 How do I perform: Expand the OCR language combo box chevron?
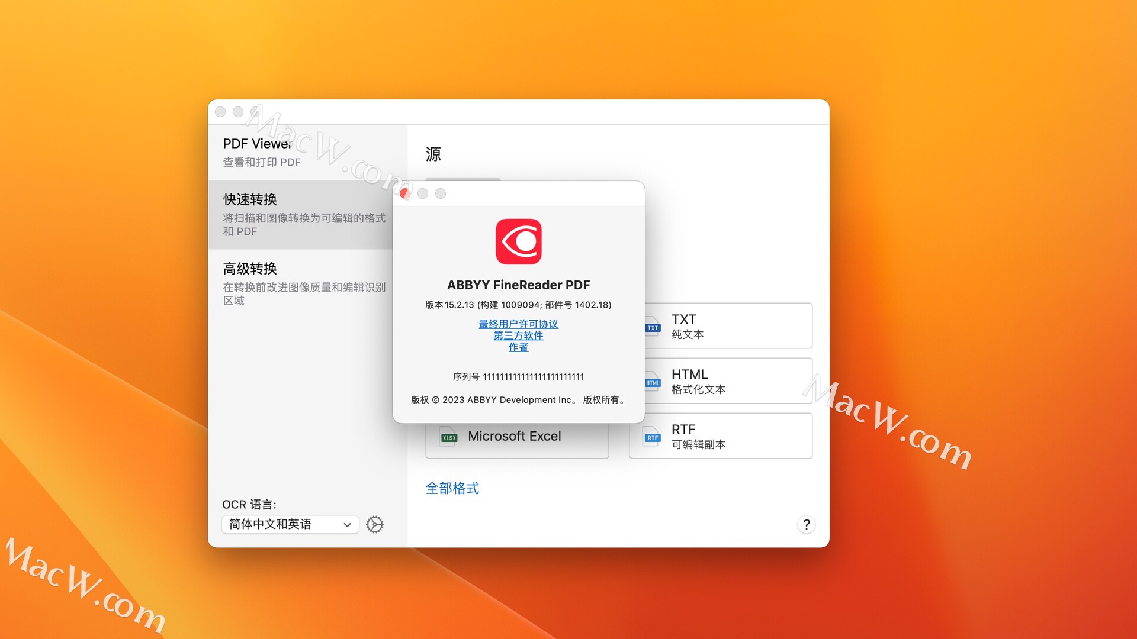(346, 524)
